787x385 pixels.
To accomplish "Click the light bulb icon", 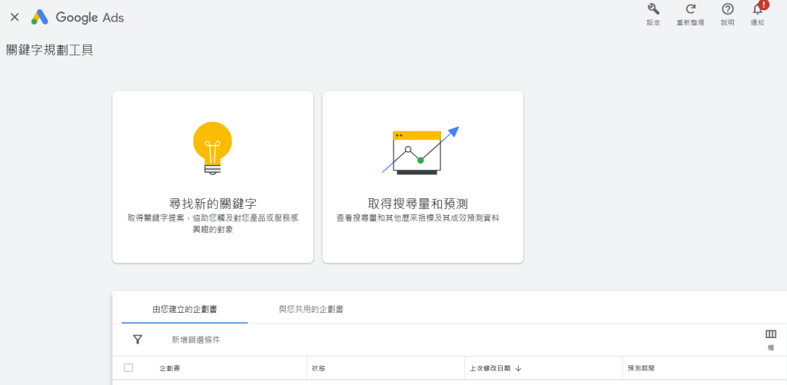I will pyautogui.click(x=213, y=148).
